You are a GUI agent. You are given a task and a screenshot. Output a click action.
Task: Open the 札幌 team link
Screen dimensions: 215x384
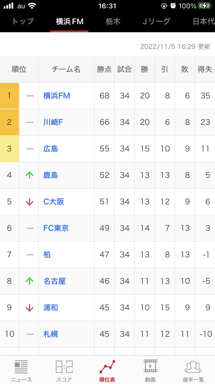[51, 334]
